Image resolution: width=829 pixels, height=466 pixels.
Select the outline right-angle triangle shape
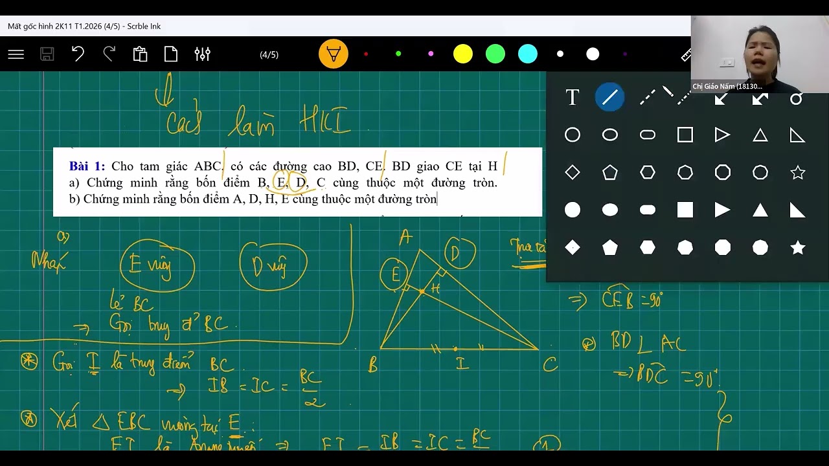click(797, 135)
